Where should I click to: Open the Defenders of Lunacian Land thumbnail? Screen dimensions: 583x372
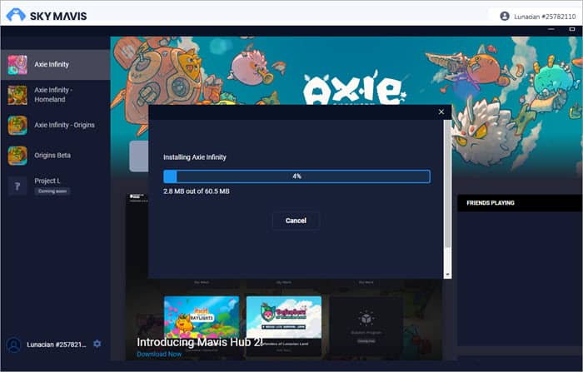click(x=283, y=316)
